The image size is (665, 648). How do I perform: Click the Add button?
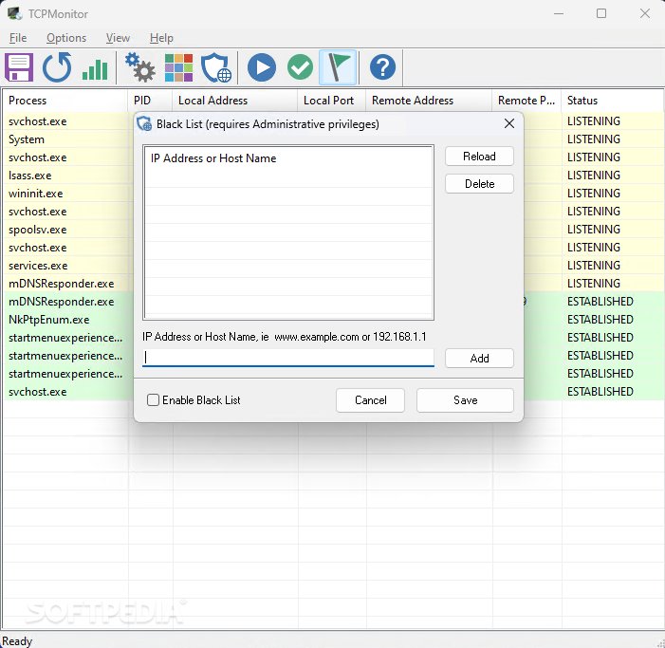tap(480, 359)
